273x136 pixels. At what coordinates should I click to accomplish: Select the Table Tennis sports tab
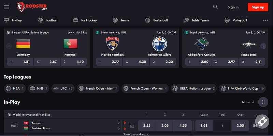pos(196,20)
